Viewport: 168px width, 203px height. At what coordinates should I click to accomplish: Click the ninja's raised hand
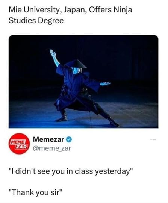(x=53, y=53)
